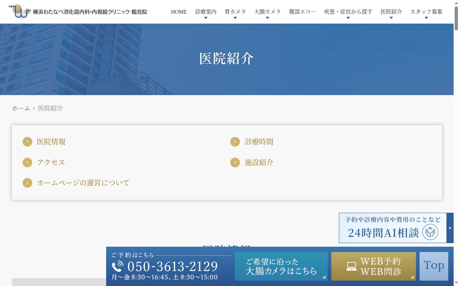Viewport: 459px width, 286px height.
Task: Click the clinic name 横浜わたなべ消化器内科 header text
Action: (90, 12)
